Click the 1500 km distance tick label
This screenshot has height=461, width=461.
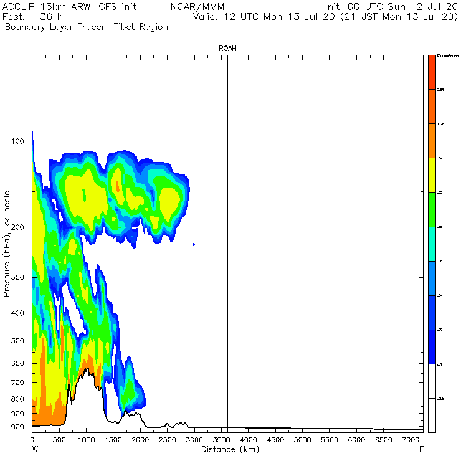(x=113, y=440)
